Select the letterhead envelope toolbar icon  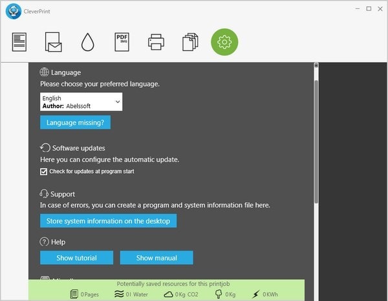click(54, 42)
